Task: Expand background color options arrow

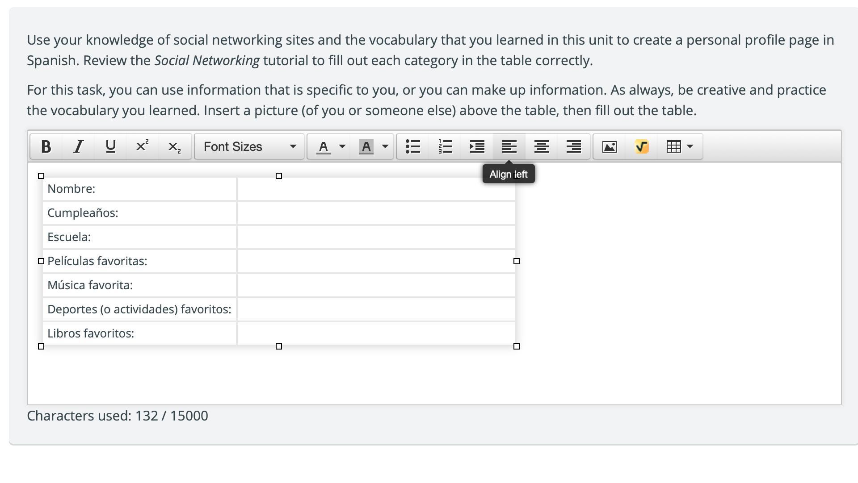Action: tap(385, 147)
